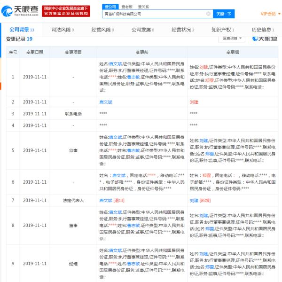This screenshot has width=282, height=282.
Task: Click 唐文斌 name in row 6 before-change cell
Action: [x=119, y=175]
